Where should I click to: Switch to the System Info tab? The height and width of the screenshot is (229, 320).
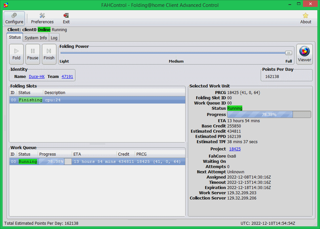tap(36, 38)
